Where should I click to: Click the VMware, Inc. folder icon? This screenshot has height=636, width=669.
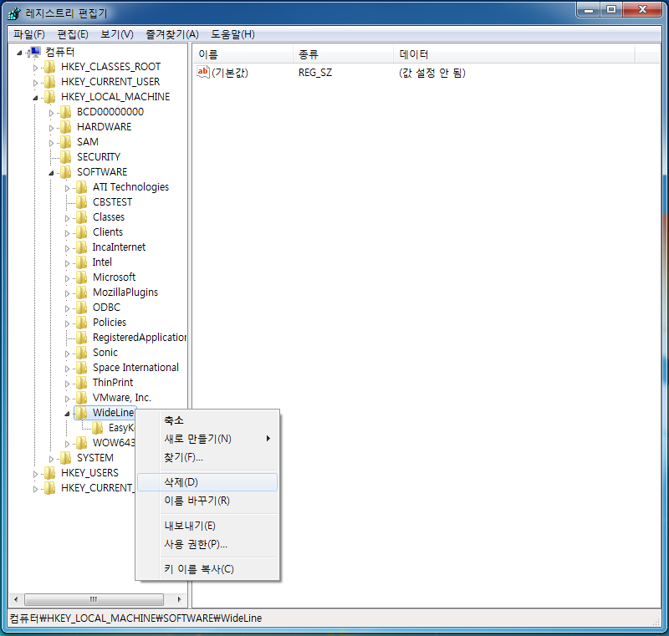[x=81, y=398]
